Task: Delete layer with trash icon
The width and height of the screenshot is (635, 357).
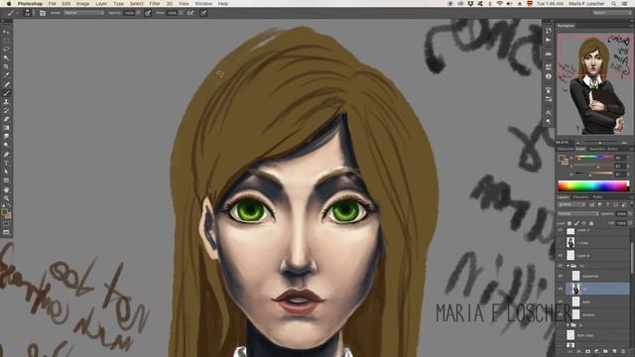Action: [623, 351]
